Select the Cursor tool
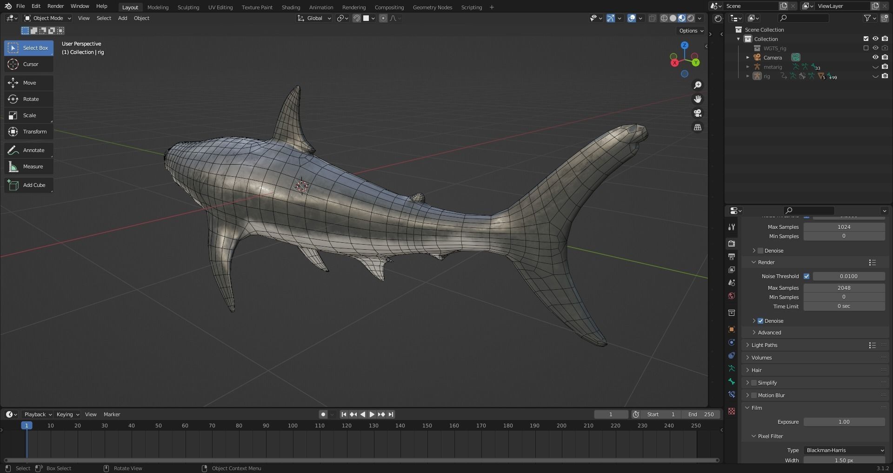The width and height of the screenshot is (893, 473). (x=29, y=64)
